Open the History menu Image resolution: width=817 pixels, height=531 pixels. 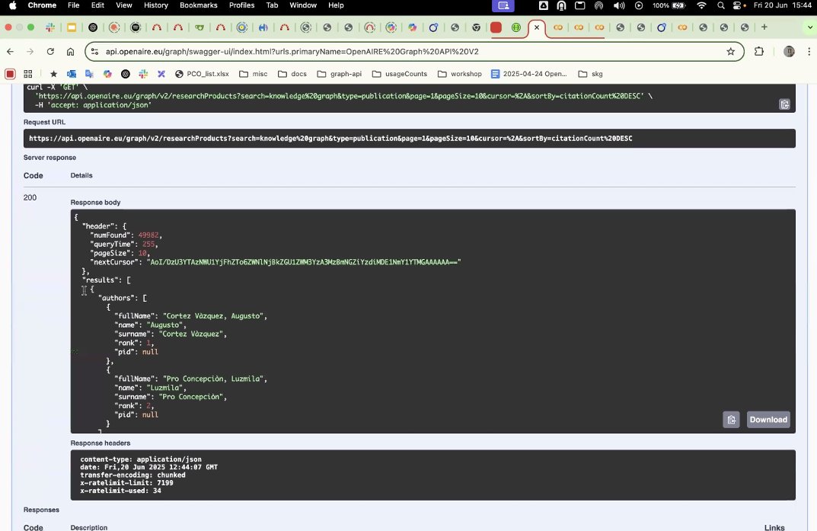(156, 5)
